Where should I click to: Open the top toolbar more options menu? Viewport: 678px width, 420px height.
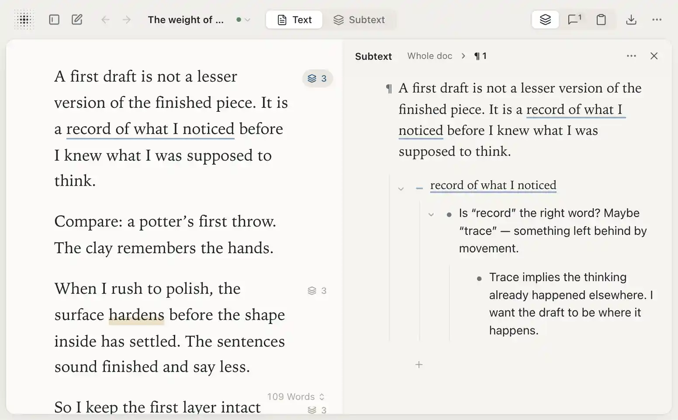(x=657, y=20)
